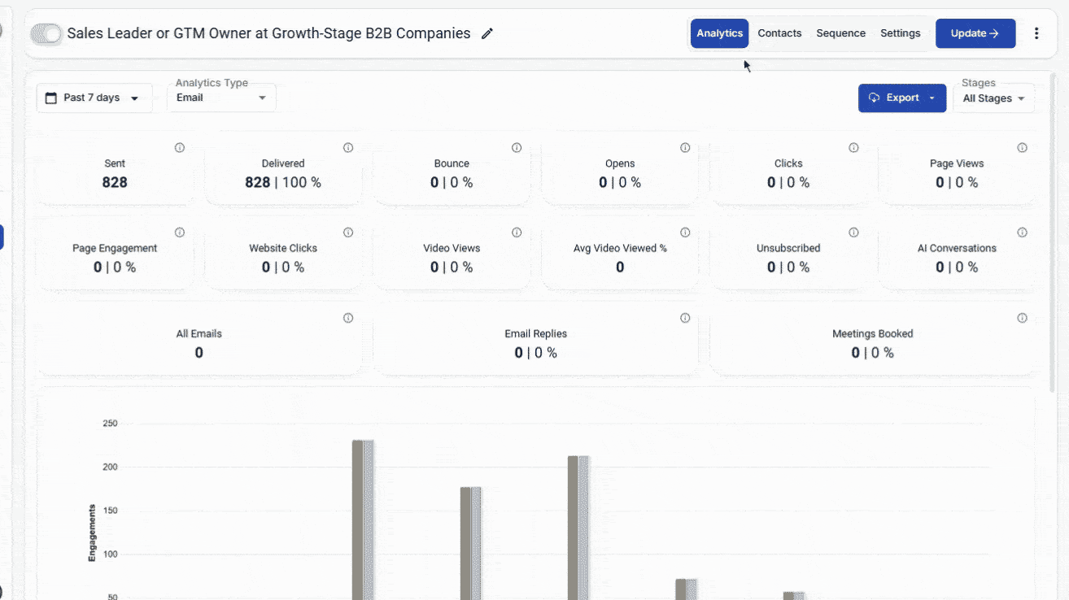The width and height of the screenshot is (1069, 600).
Task: Click the info icon on Opens card
Action: click(685, 148)
